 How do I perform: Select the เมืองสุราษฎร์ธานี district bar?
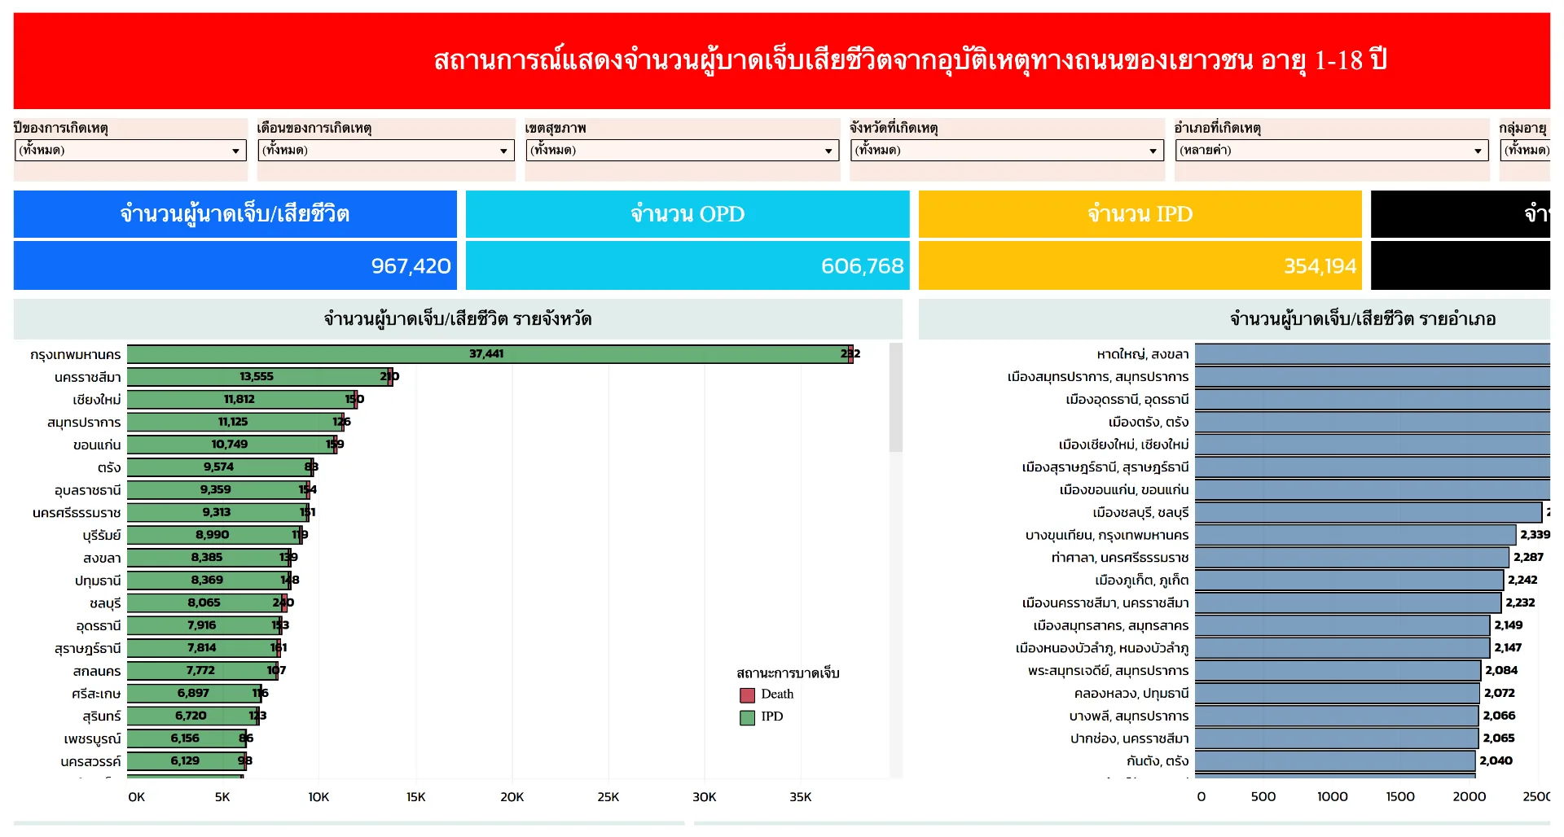click(x=1373, y=467)
